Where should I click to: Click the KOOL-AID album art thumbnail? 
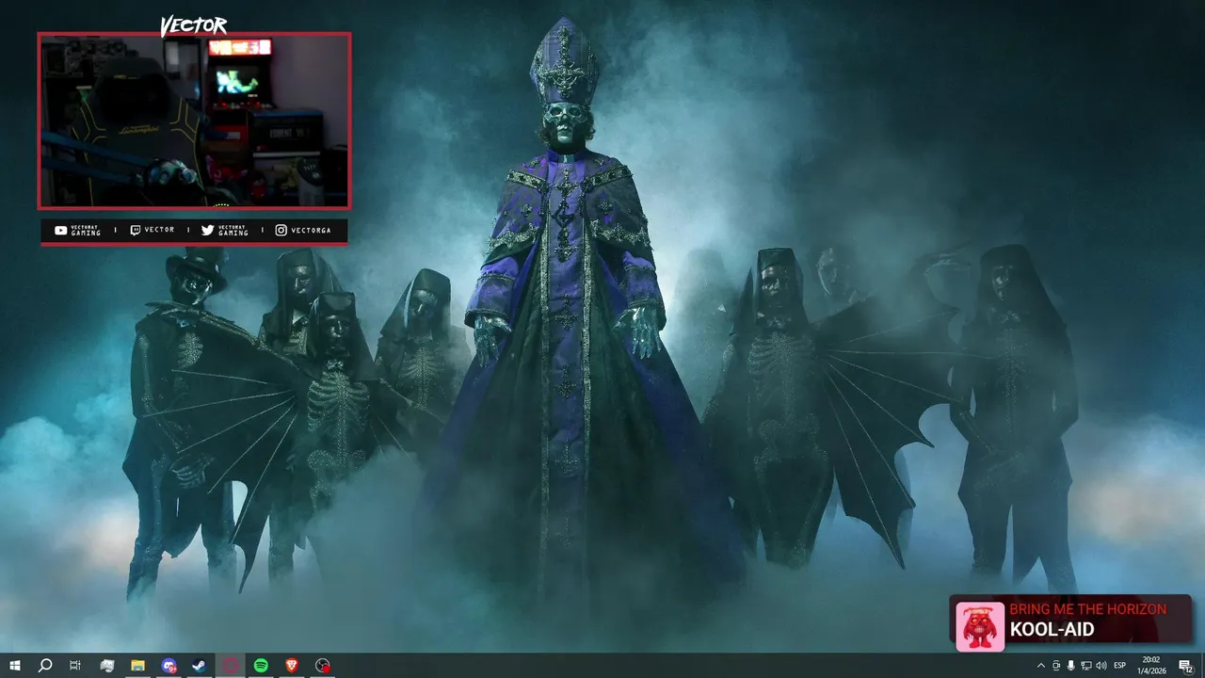[980, 626]
